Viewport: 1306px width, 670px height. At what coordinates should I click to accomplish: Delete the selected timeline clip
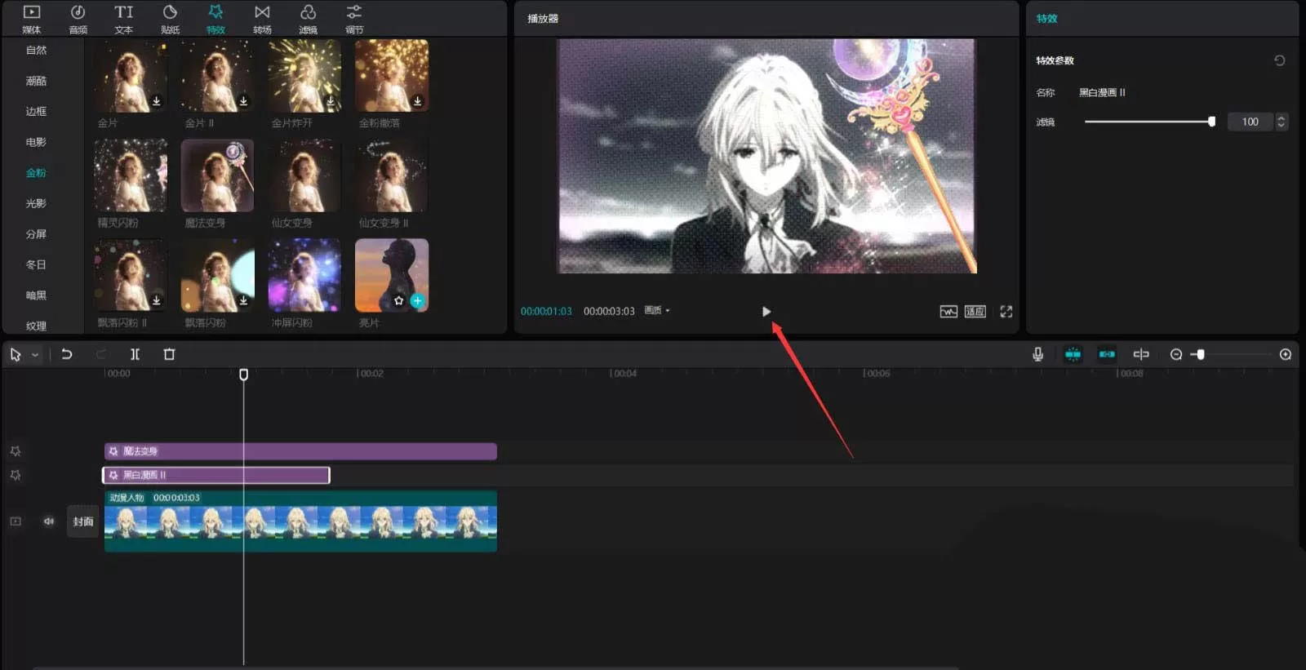coord(169,354)
